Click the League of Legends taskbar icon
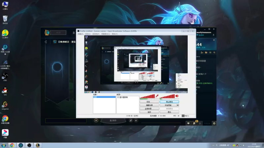Image resolution: width=264 pixels, height=148 pixels. point(38,145)
